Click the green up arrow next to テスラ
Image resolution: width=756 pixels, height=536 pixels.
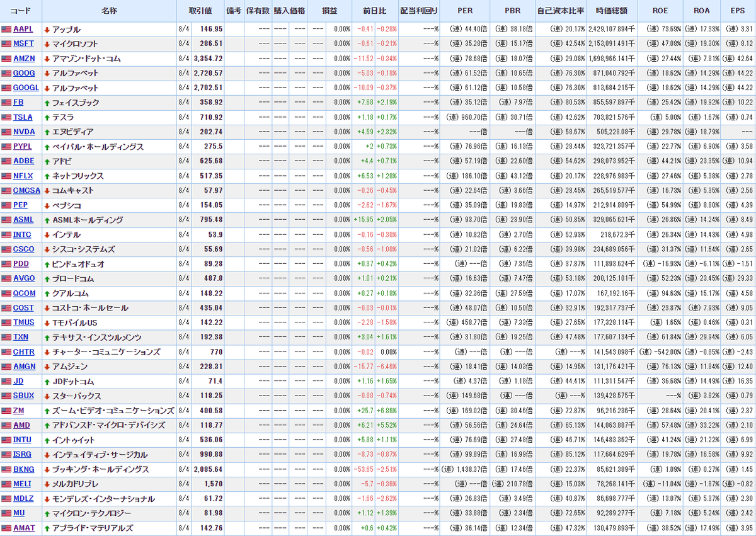click(47, 117)
